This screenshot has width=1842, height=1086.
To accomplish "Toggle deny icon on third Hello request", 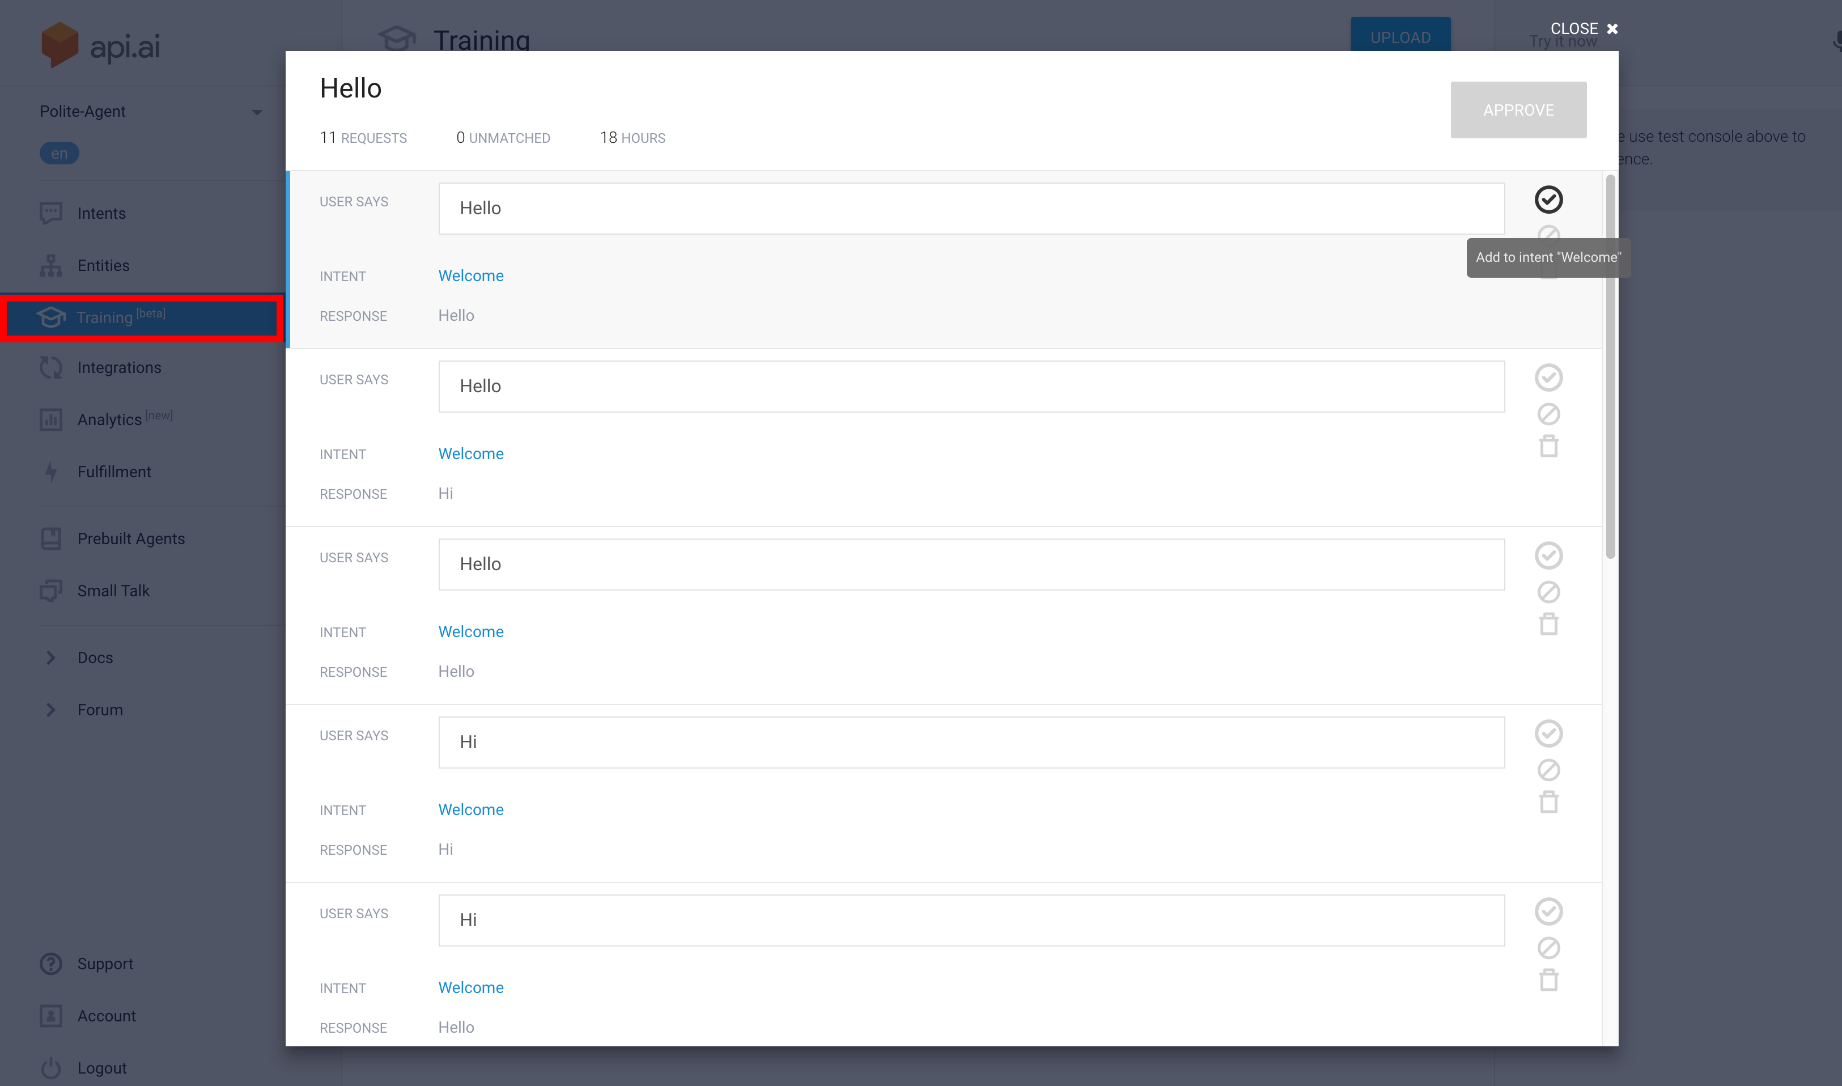I will (1548, 591).
